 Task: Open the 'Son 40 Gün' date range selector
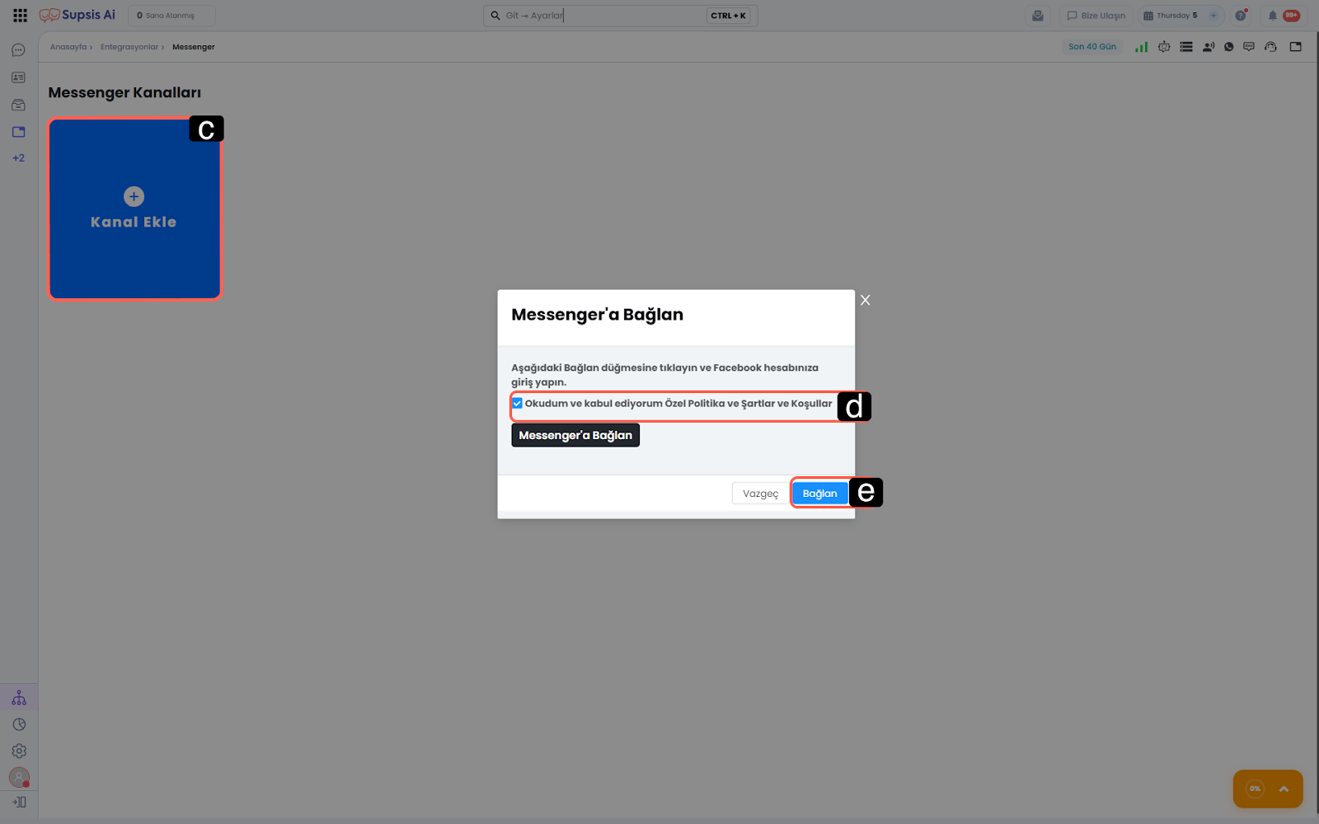click(x=1091, y=47)
